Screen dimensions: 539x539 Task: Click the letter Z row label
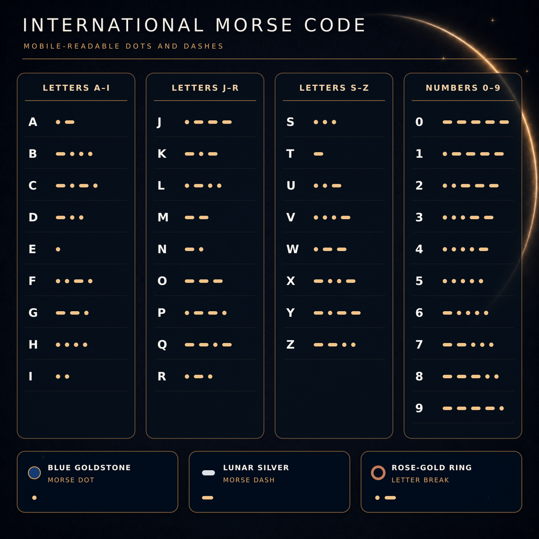(291, 345)
